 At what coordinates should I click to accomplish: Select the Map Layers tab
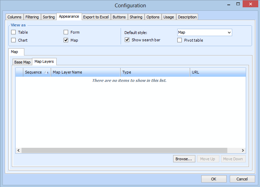(44, 61)
